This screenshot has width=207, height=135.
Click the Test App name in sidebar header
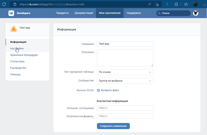(25, 28)
